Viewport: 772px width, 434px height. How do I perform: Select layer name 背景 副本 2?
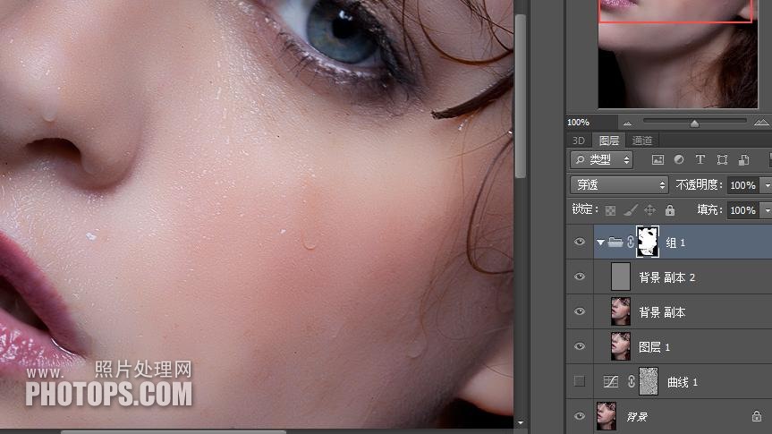(x=666, y=277)
